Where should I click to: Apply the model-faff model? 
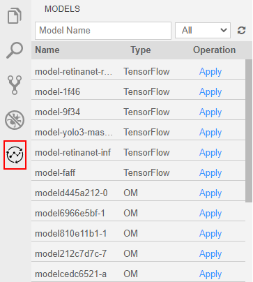210,173
